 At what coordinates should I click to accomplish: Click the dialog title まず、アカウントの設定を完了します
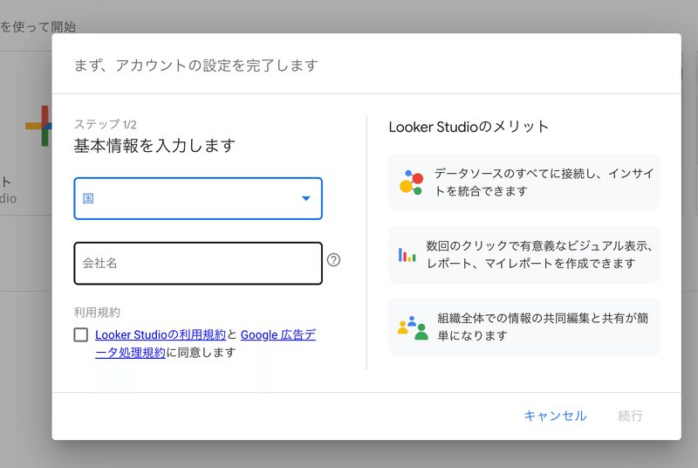(196, 65)
